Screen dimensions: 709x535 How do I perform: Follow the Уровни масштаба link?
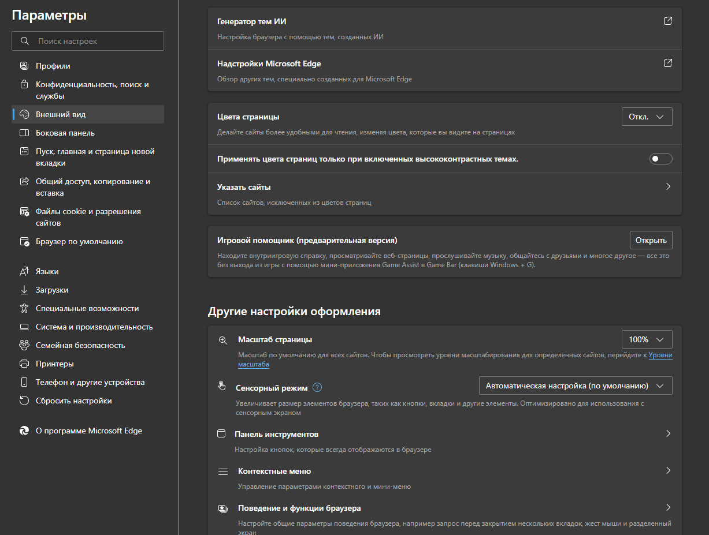tap(660, 356)
